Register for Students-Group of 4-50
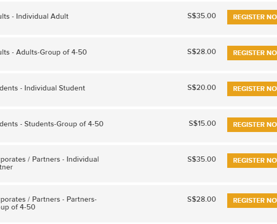The image size is (277, 224). coord(252,125)
